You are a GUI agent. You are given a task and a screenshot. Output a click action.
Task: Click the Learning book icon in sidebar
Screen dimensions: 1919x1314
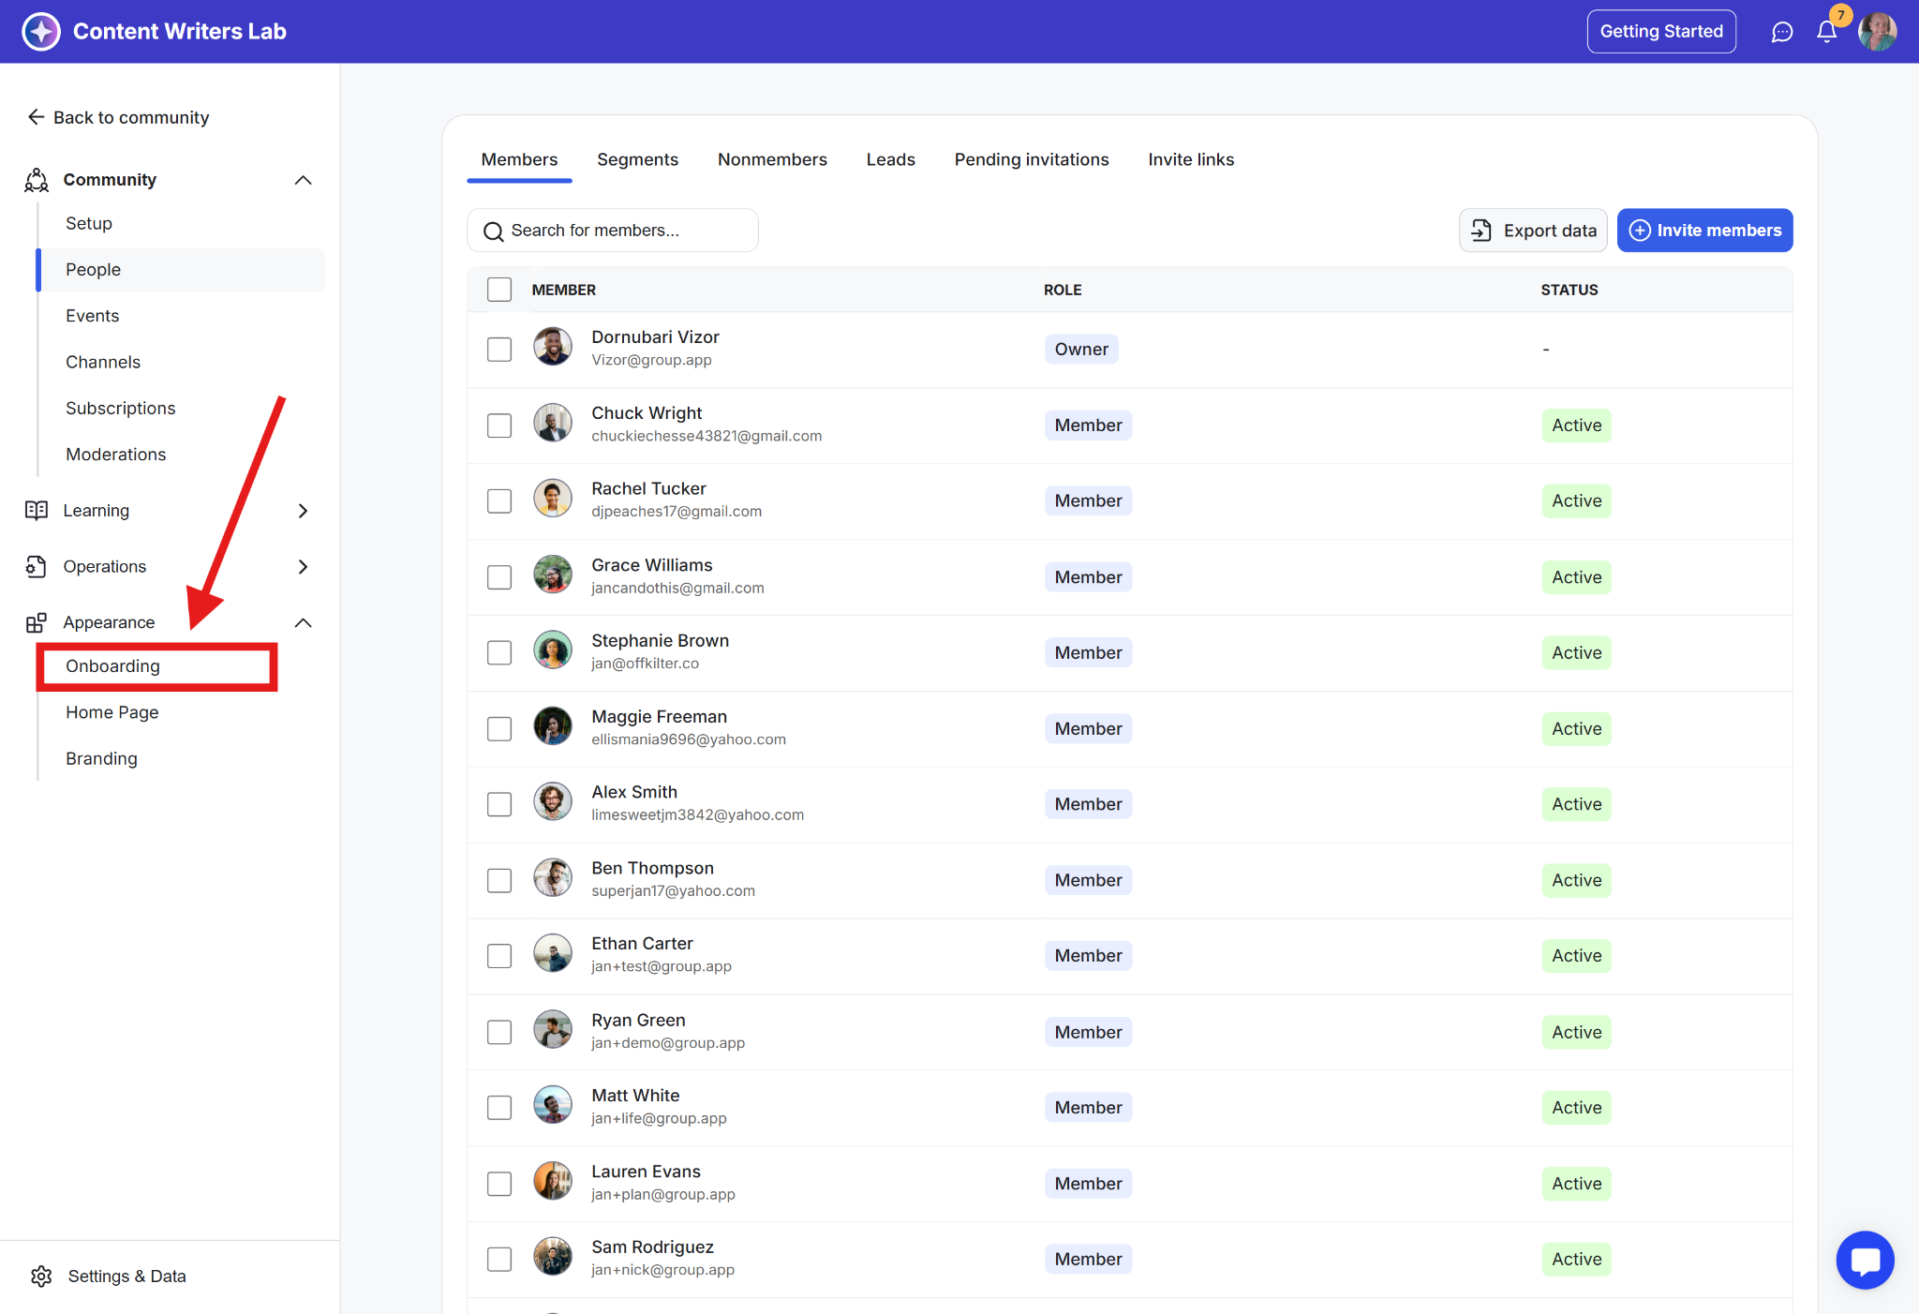(x=37, y=510)
